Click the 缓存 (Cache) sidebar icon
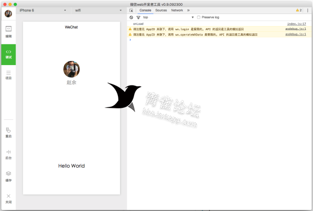313x211 pixels. click(8, 177)
